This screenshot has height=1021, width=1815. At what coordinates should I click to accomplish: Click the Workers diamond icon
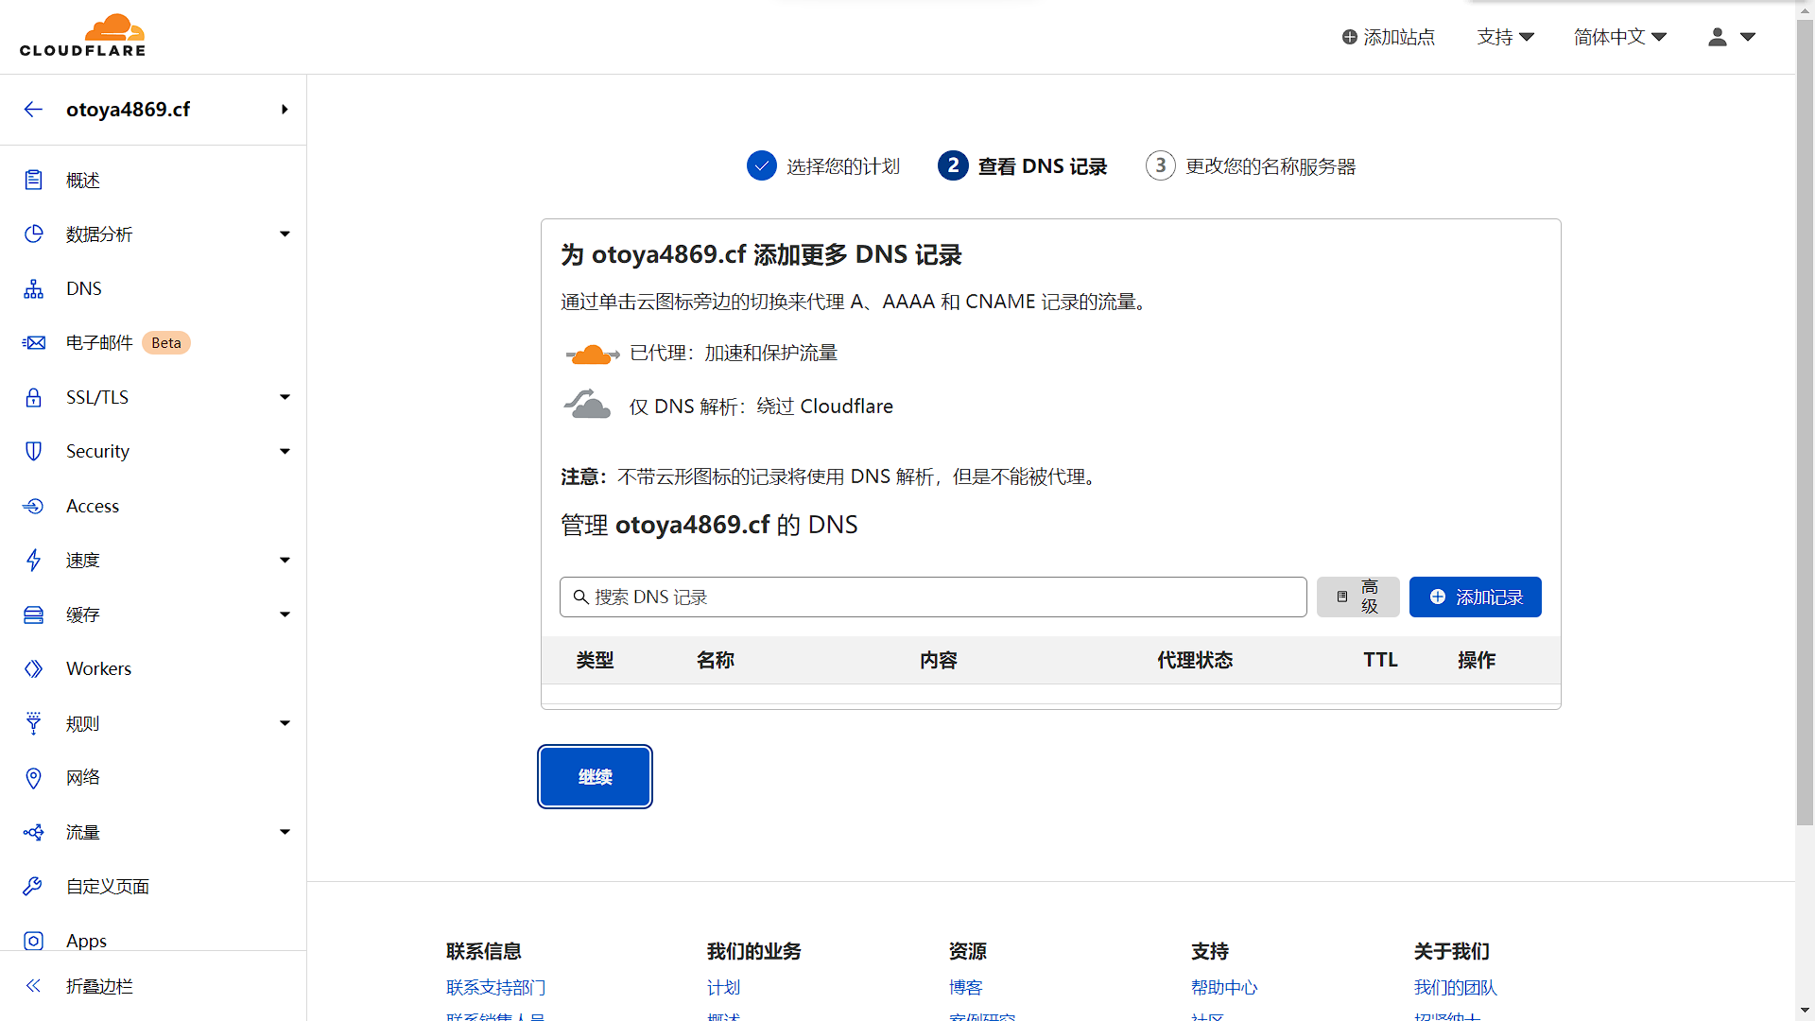[x=33, y=668]
